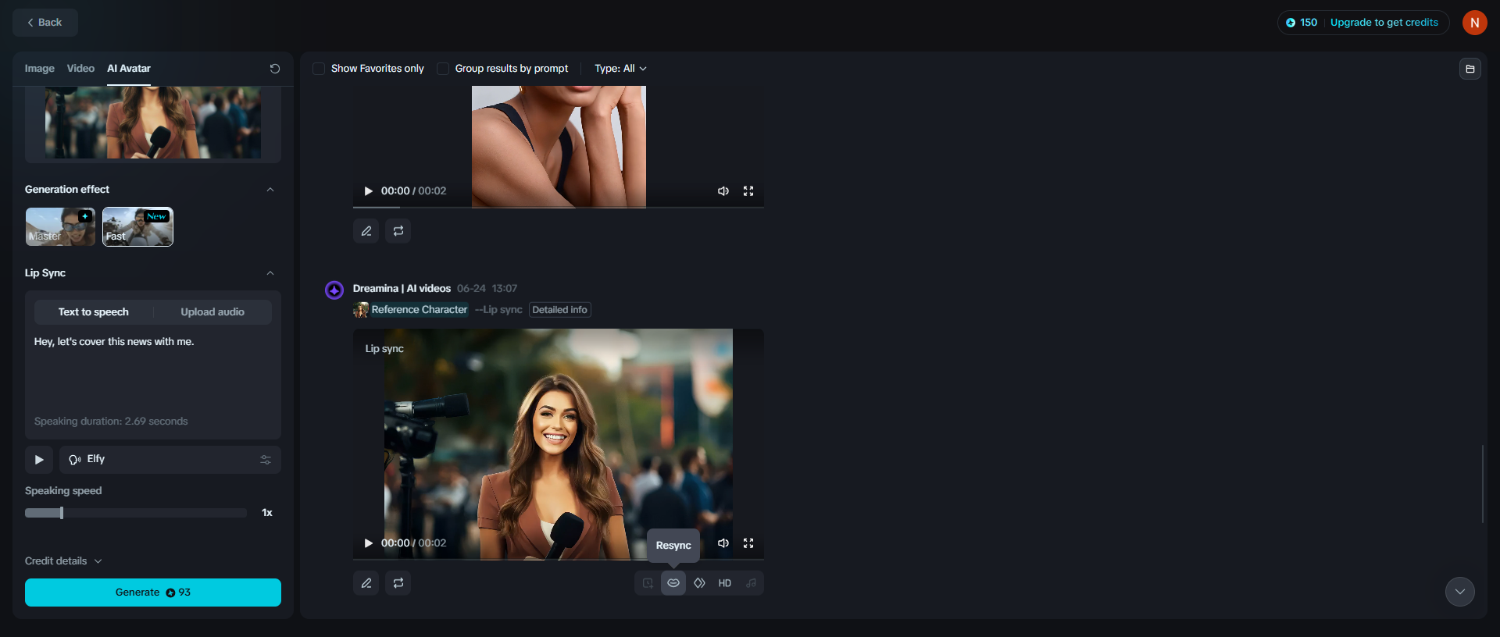Click the Resync lip sync icon
The image size is (1500, 637).
[673, 583]
